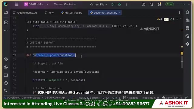Select the customer_agent.py tab
Viewport: 194px width, 109px height.
(x=105, y=13)
